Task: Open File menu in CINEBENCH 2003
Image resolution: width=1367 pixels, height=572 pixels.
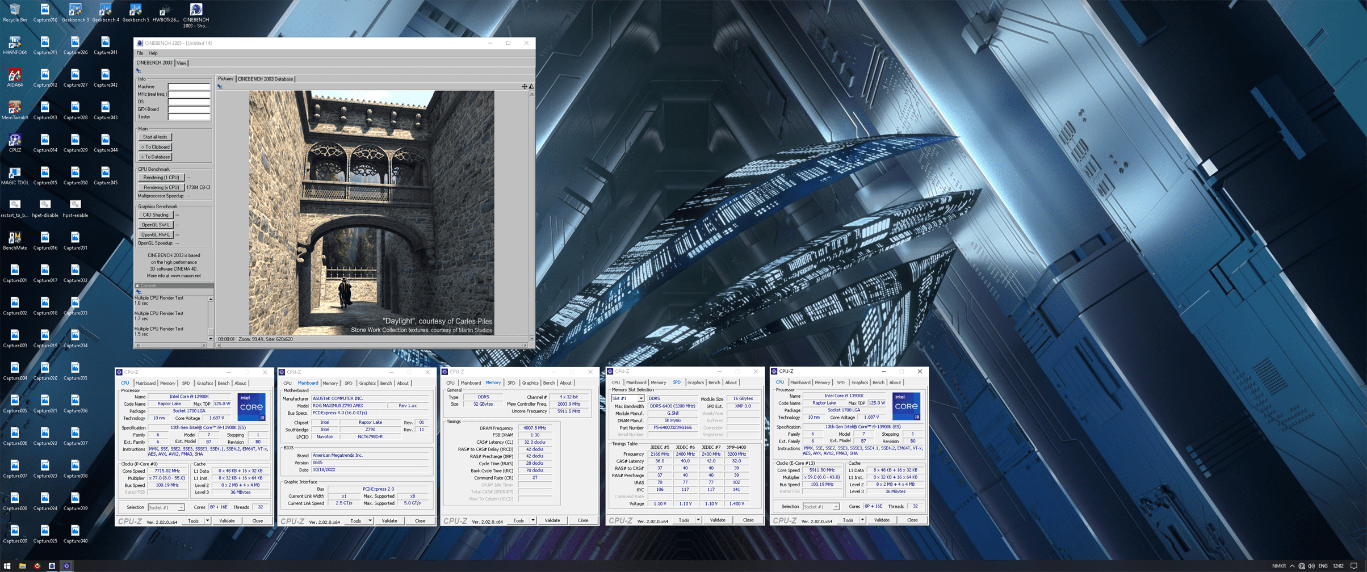Action: (140, 53)
